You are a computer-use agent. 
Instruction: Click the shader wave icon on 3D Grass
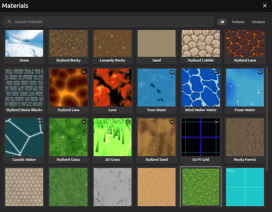click(128, 122)
